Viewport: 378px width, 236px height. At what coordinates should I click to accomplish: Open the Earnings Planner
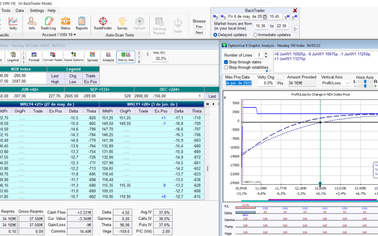click(159, 26)
